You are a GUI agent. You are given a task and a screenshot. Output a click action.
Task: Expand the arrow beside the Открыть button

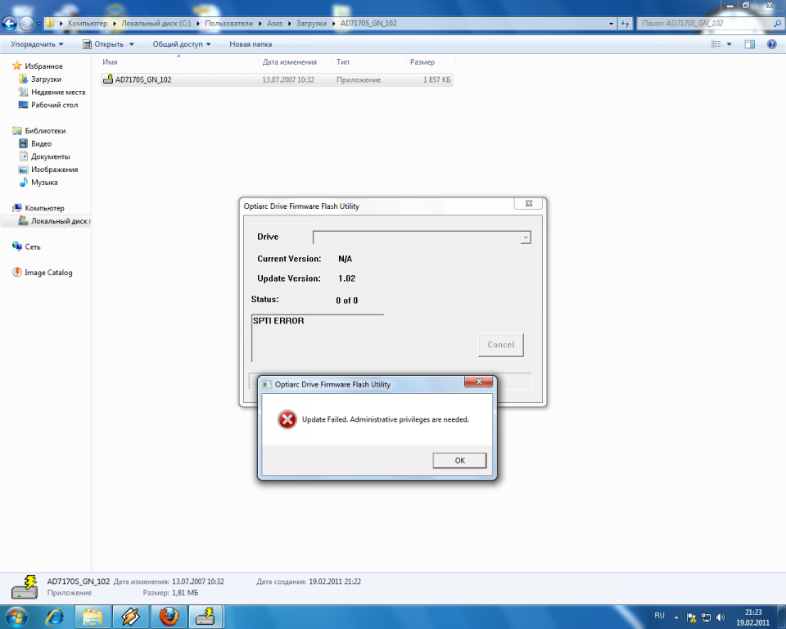132,44
